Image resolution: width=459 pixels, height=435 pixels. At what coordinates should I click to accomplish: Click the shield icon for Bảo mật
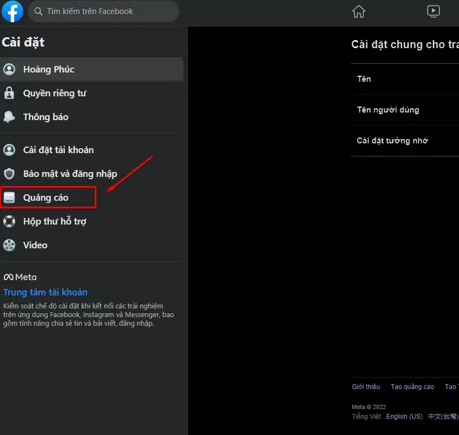9,174
